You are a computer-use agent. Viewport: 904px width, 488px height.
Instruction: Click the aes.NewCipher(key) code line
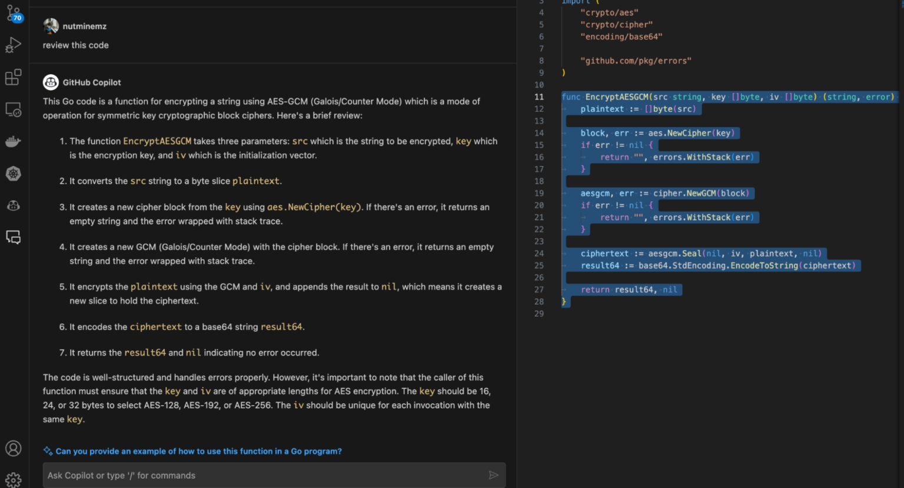point(658,133)
